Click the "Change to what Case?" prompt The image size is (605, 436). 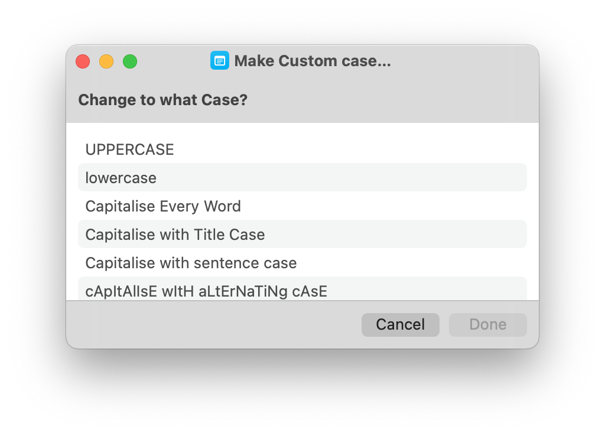(x=162, y=100)
